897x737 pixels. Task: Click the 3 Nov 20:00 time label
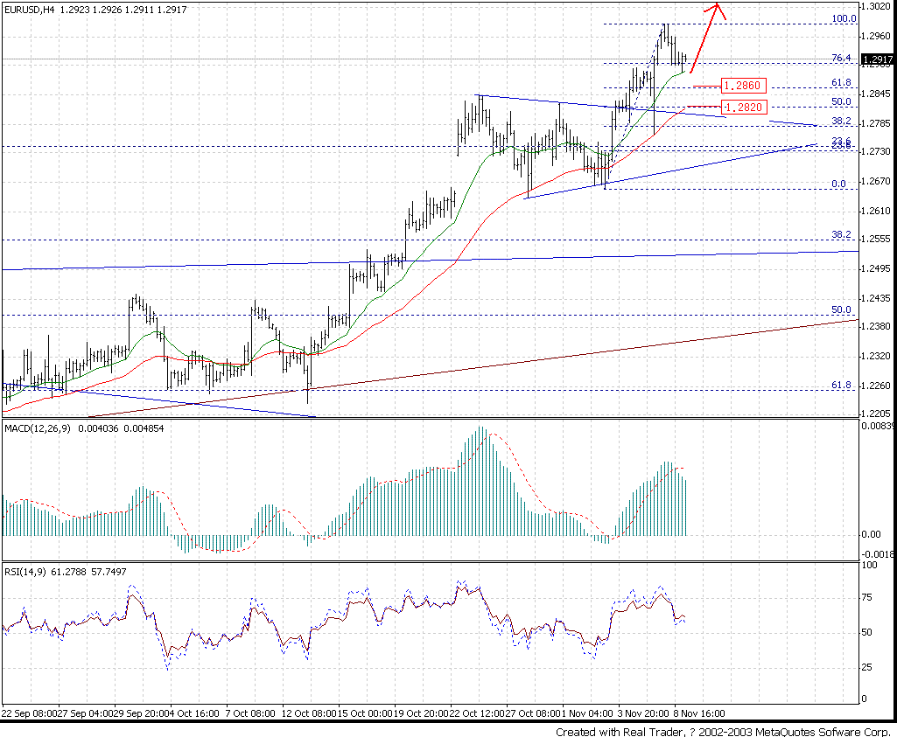coord(643,713)
